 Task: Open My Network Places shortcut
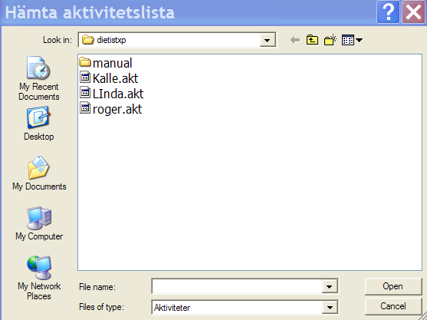[39, 278]
